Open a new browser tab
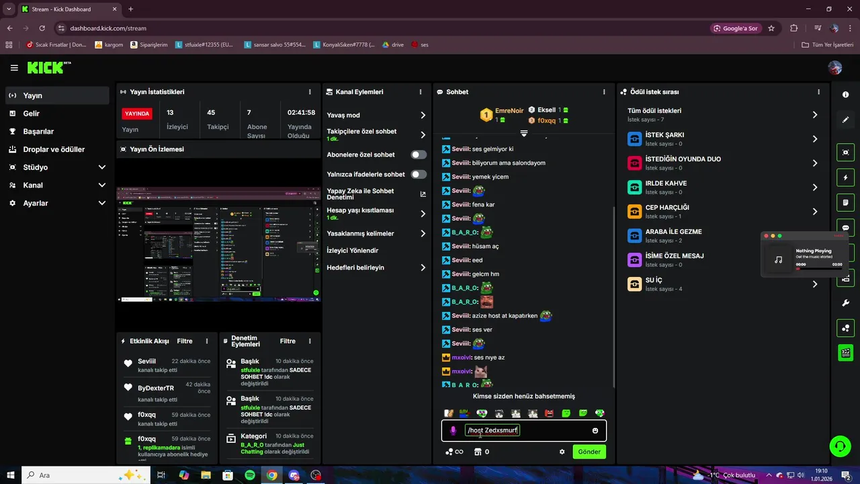 tap(130, 9)
